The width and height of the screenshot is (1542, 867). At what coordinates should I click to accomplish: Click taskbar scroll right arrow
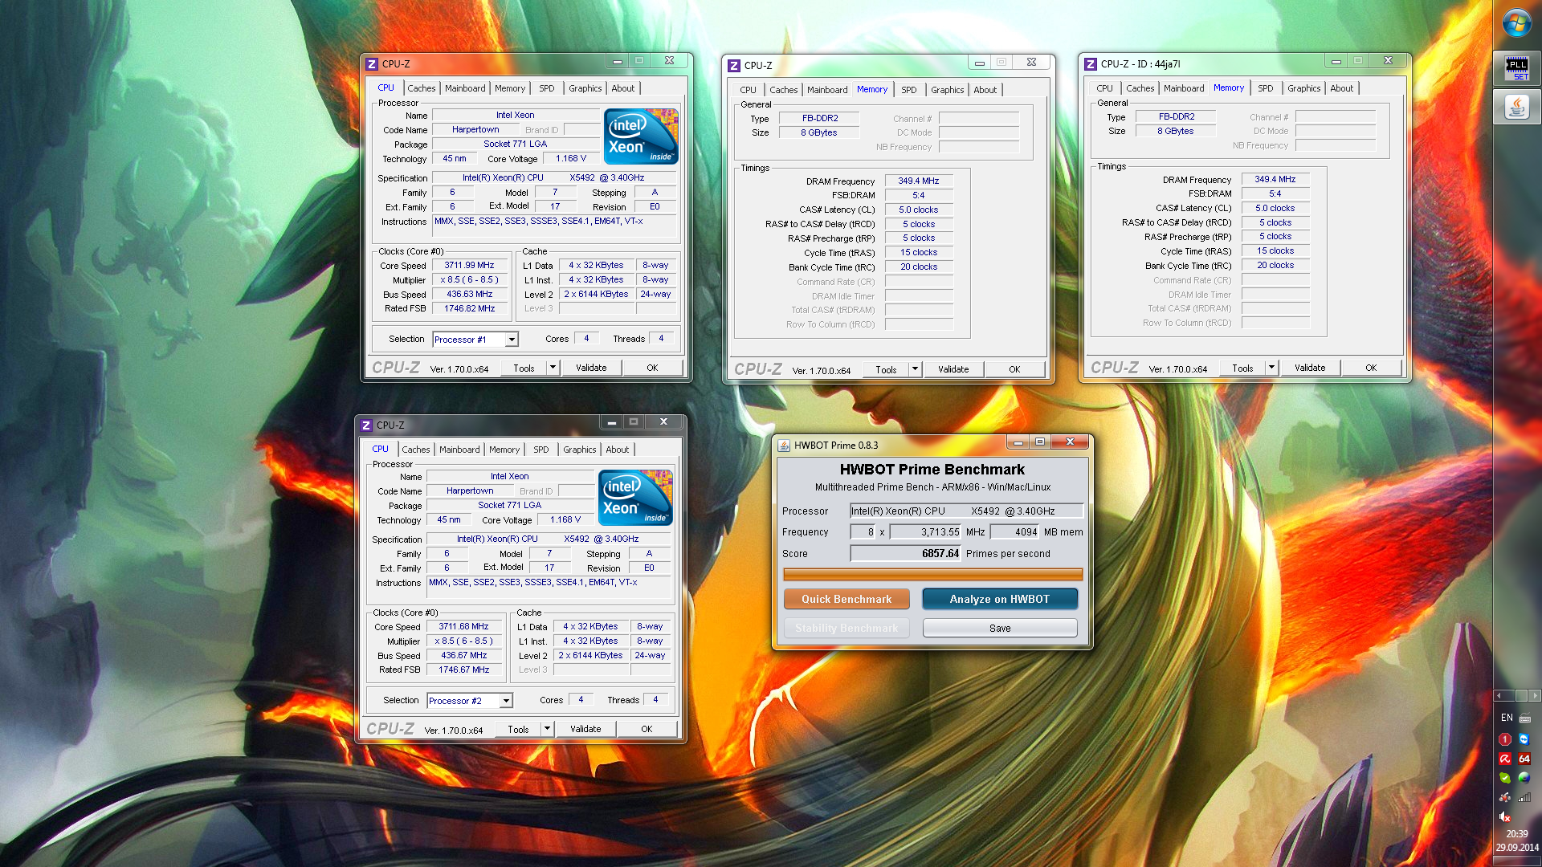point(1534,695)
